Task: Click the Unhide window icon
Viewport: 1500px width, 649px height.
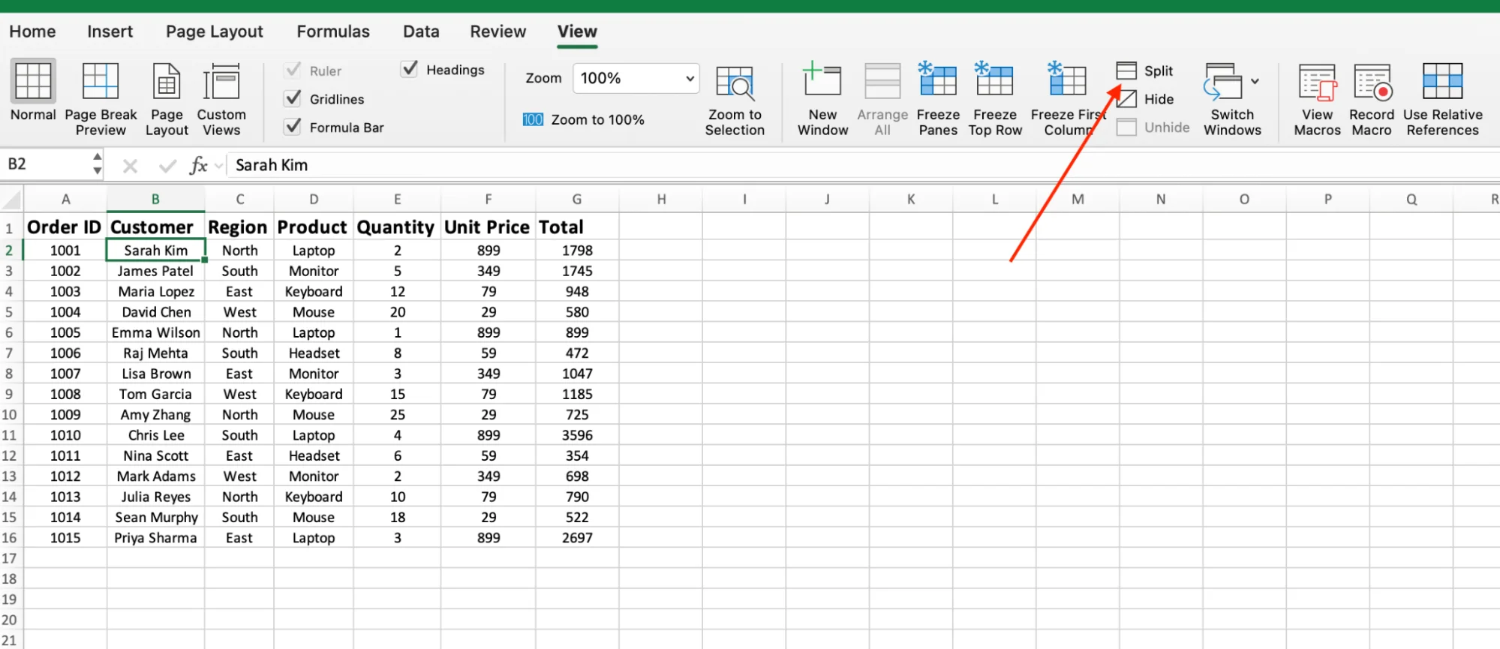Action: [x=1126, y=128]
